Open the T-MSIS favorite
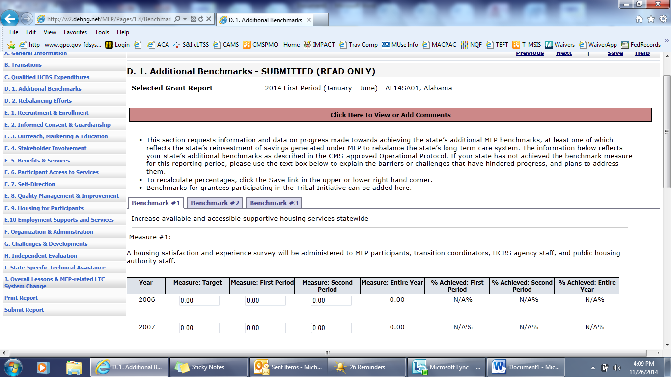The height and width of the screenshot is (377, 671). (x=527, y=45)
